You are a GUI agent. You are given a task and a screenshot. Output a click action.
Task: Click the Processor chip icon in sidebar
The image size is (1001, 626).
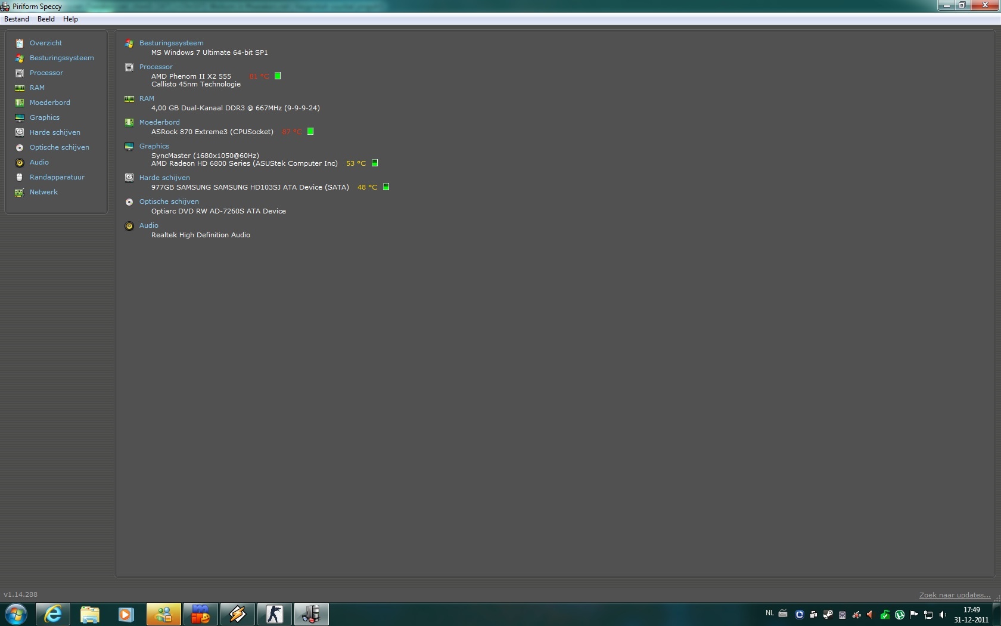[20, 73]
